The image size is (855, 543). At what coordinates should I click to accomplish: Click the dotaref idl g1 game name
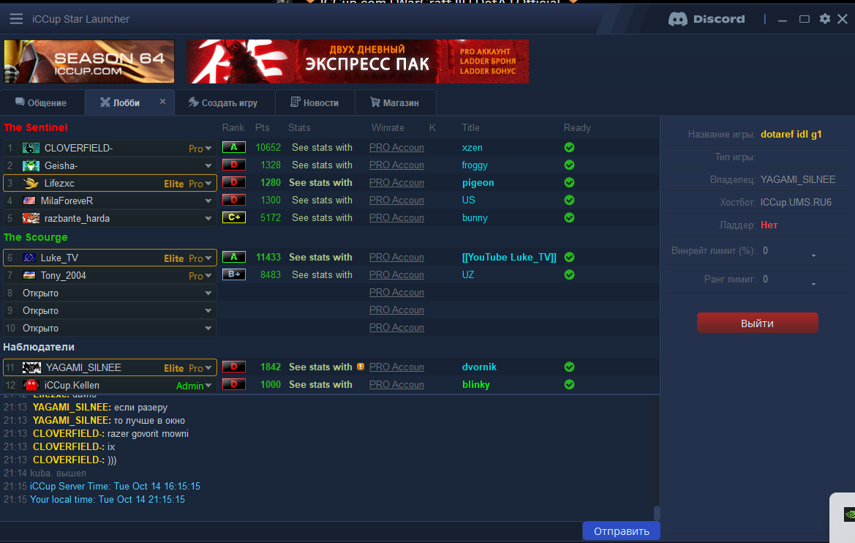click(791, 134)
